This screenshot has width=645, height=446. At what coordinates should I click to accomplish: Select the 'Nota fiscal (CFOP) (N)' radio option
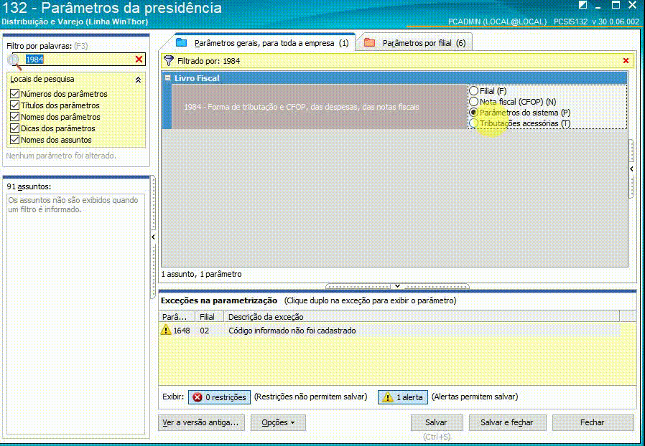tap(473, 101)
